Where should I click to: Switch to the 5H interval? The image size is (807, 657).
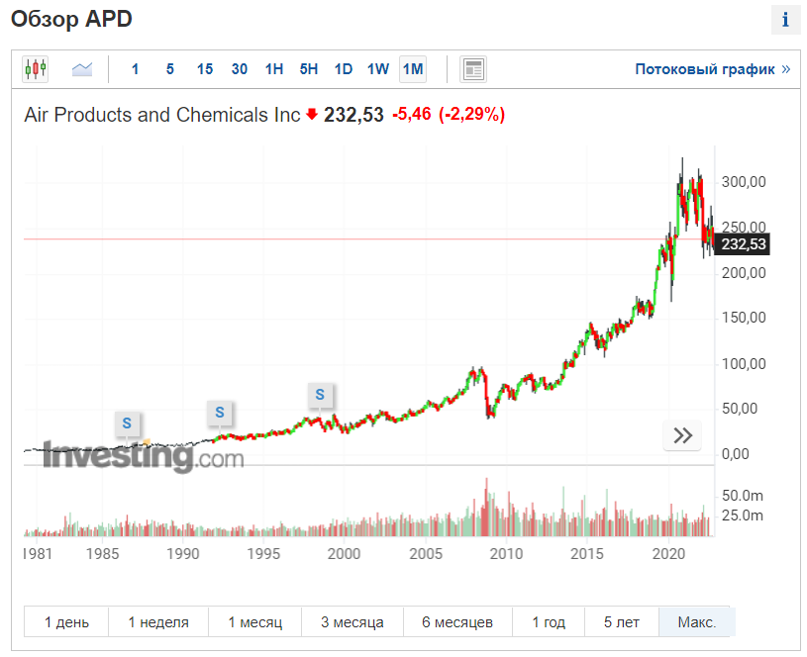coord(309,69)
